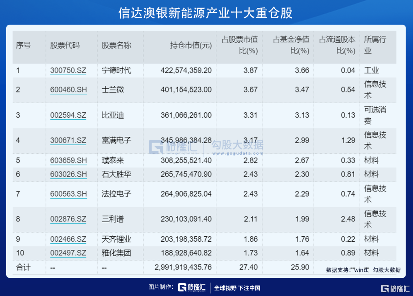Select the 占基金净值比(%) column header
This screenshot has height=296, width=413.
tap(291, 45)
